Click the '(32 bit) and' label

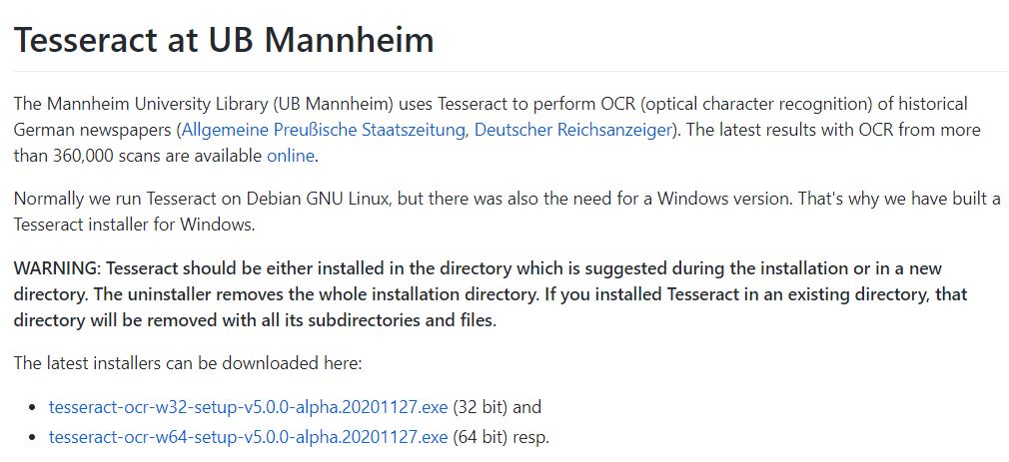pyautogui.click(x=498, y=407)
